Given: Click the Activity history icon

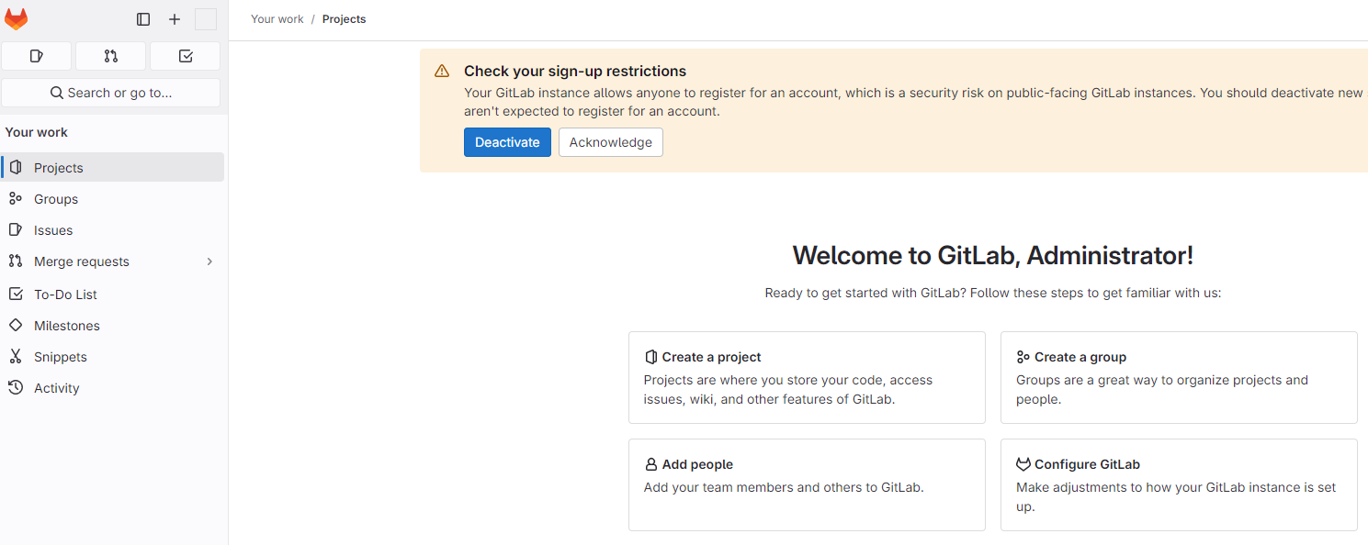Looking at the screenshot, I should tap(16, 388).
